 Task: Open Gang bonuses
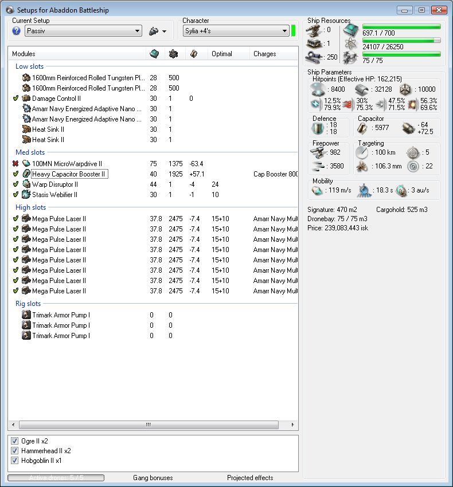click(x=153, y=478)
